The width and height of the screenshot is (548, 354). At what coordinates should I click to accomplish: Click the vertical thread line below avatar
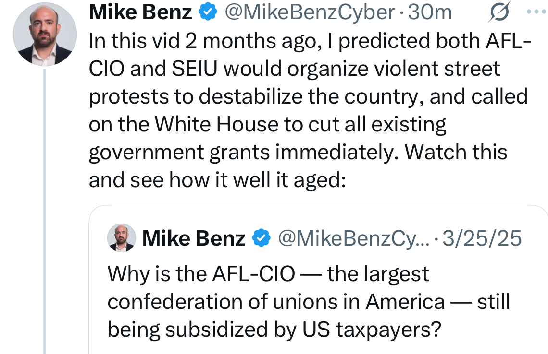click(45, 211)
